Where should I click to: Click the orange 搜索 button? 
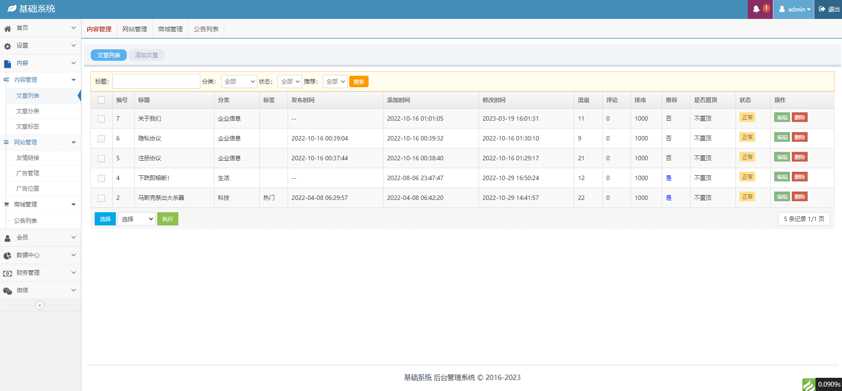pyautogui.click(x=358, y=81)
